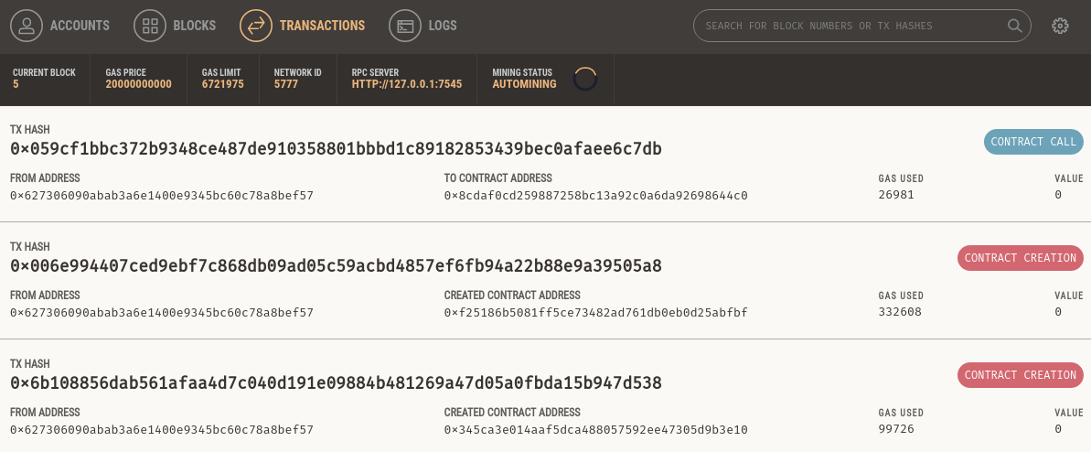Image resolution: width=1091 pixels, height=452 pixels.
Task: Click the CONTRACT CALL badge
Action: coord(1033,142)
